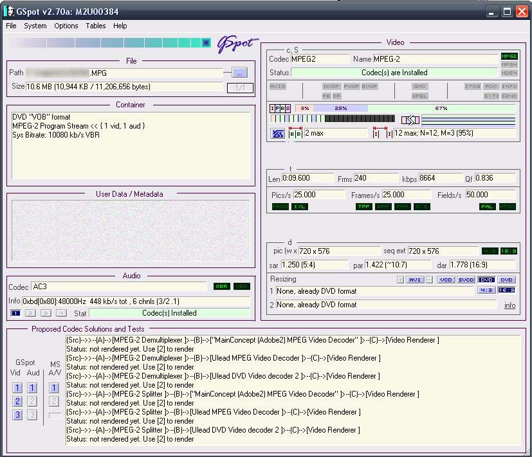Click MS A/V button 1
Viewport: 532px width, 457px height.
(x=53, y=388)
